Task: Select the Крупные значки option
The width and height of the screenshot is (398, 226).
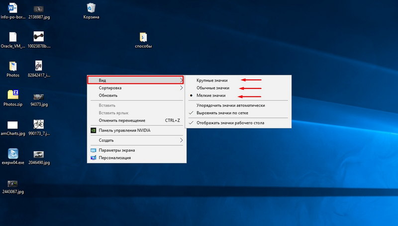Action: tap(213, 79)
